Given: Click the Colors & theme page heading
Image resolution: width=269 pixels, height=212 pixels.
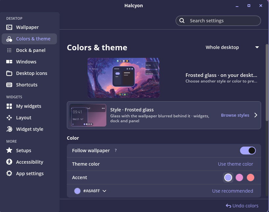Looking at the screenshot, I should tap(97, 47).
